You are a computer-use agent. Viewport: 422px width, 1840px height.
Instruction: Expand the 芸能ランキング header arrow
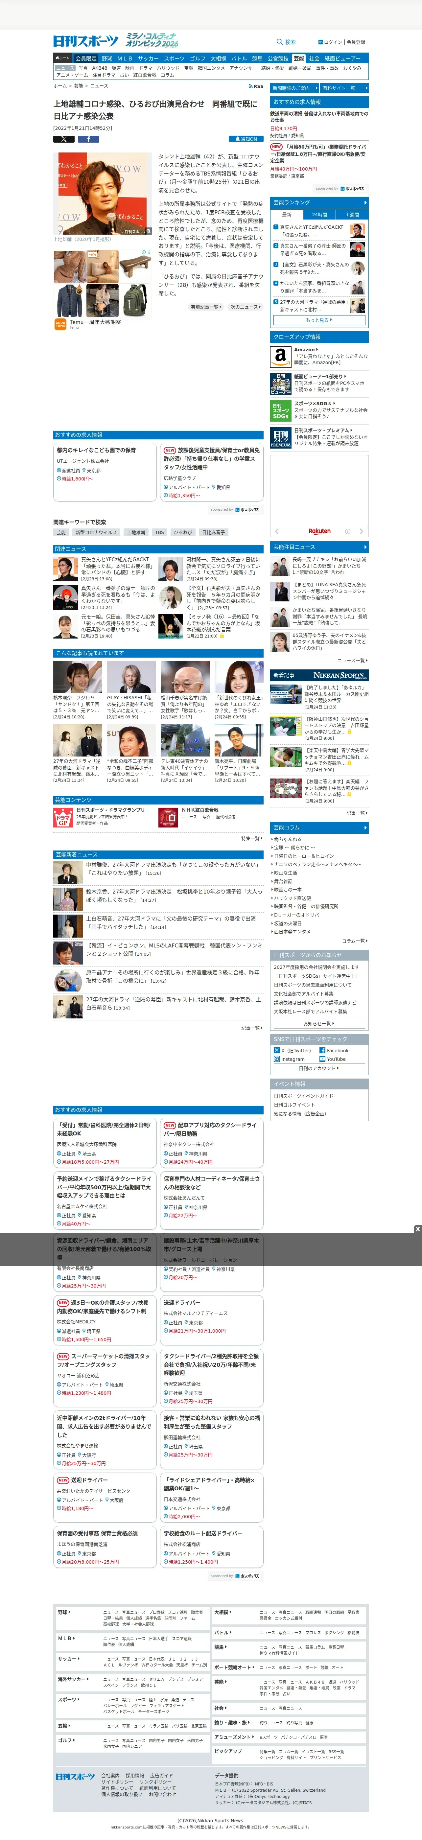click(365, 203)
